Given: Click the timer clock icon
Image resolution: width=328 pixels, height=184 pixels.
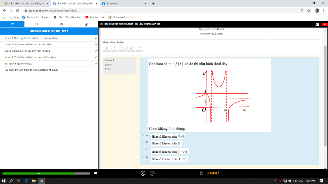Looking at the screenshot, I should (201, 173).
